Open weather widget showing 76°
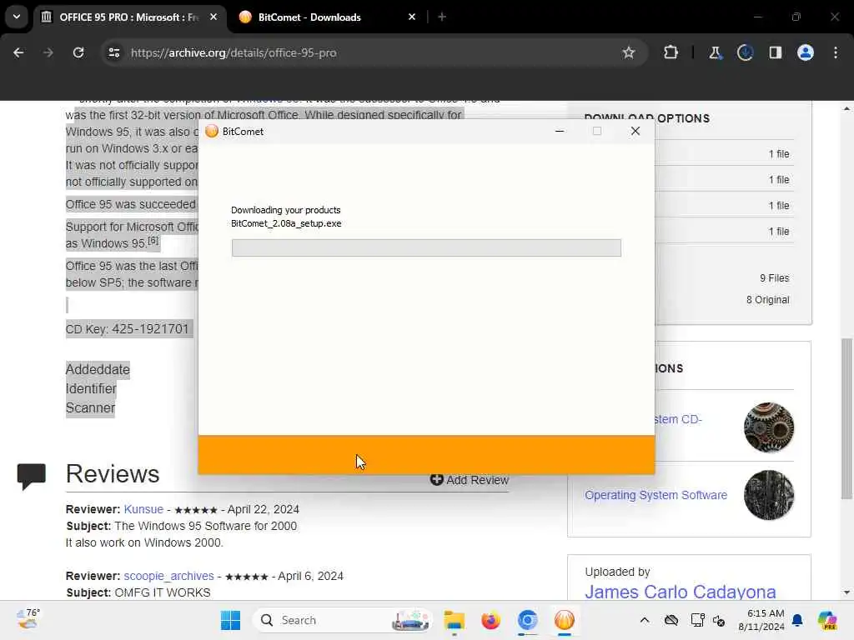Screen dimensions: 854x640 pyautogui.click(x=28, y=619)
